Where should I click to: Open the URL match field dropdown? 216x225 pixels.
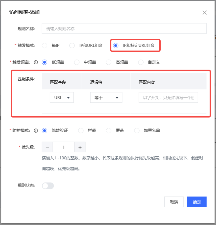(x=62, y=98)
